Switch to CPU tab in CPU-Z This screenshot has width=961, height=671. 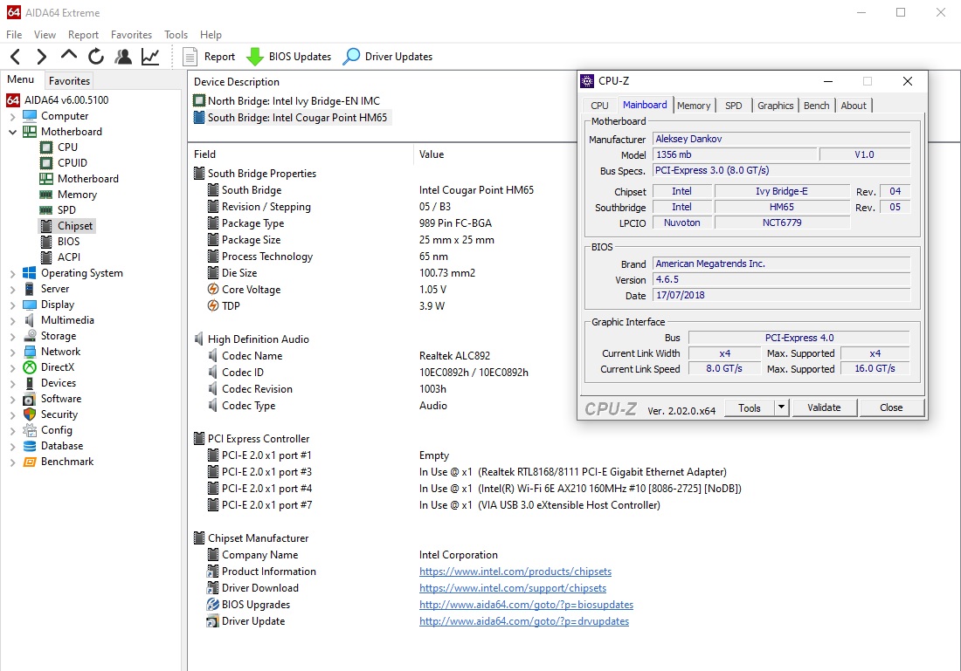(x=599, y=106)
